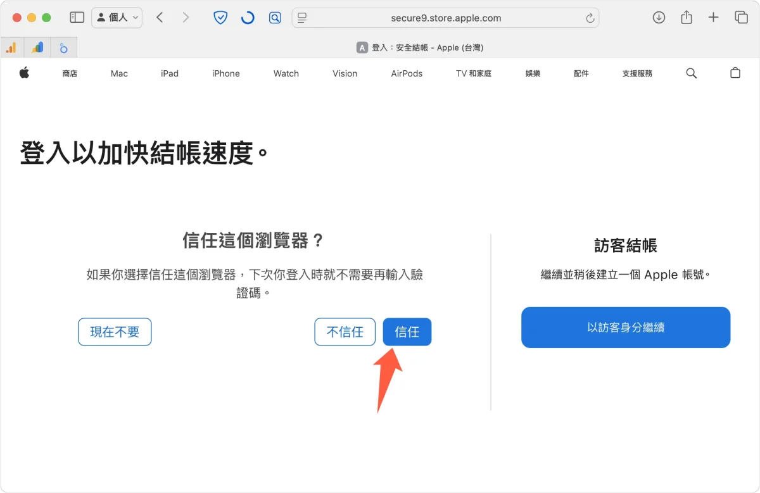Open the 個人 profile dropdown
The height and width of the screenshot is (493, 760).
[117, 18]
